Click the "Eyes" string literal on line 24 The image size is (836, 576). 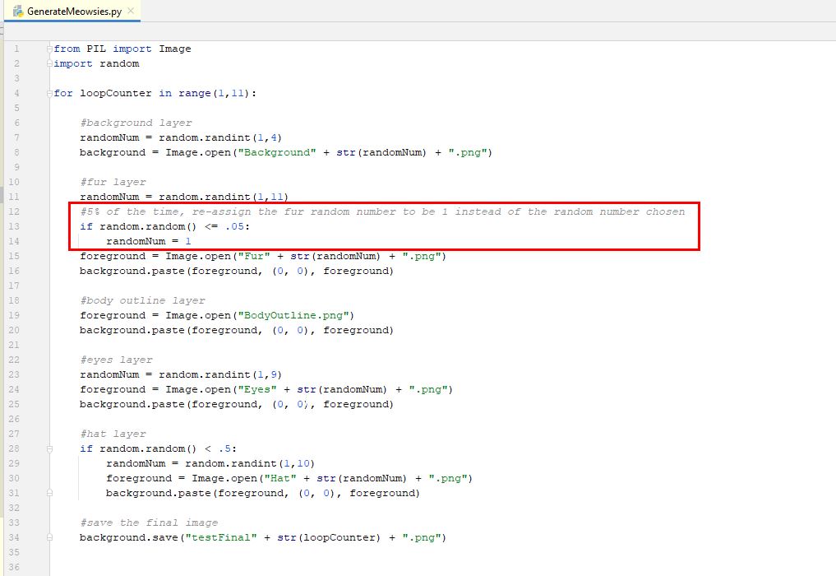click(257, 389)
